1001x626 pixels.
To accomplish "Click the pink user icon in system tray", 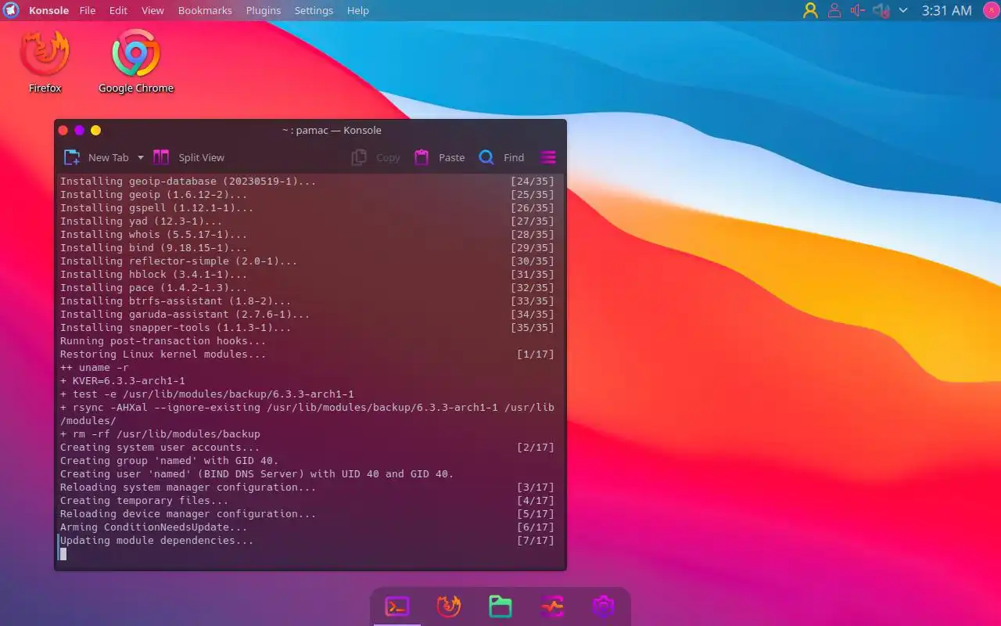I will pyautogui.click(x=834, y=10).
